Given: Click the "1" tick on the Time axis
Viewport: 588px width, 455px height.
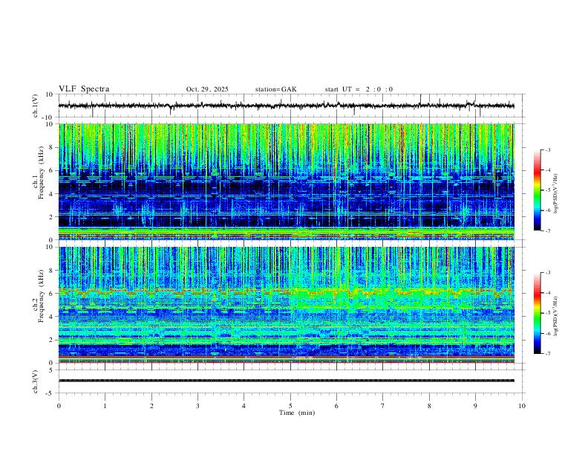Looking at the screenshot, I should tap(105, 406).
